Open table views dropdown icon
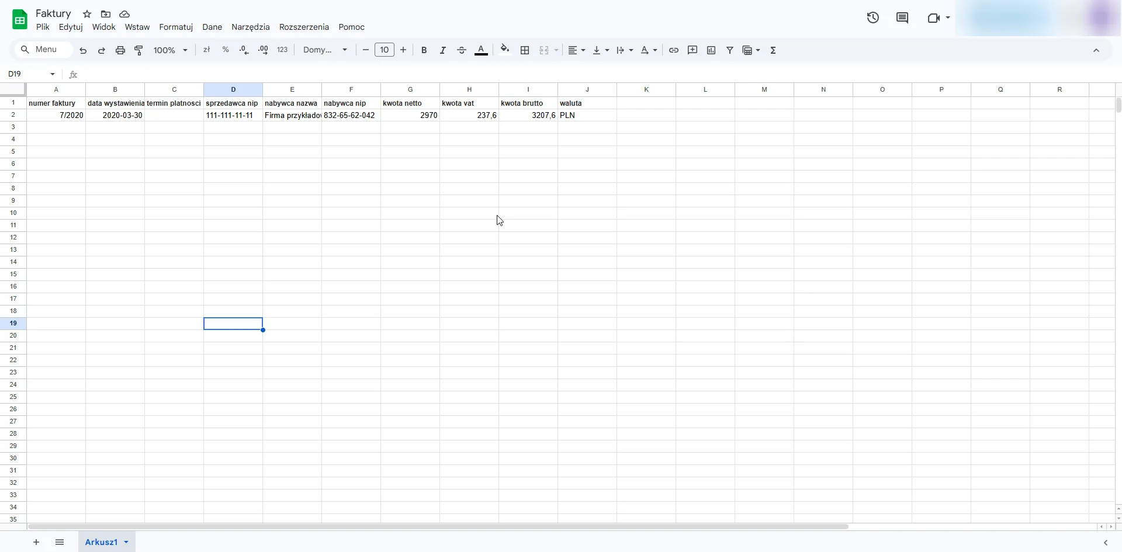 (751, 50)
